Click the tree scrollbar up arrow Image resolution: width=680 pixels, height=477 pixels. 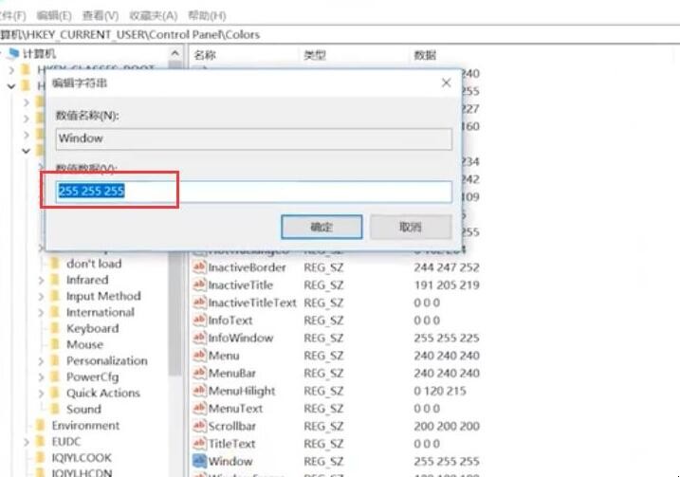[175, 53]
